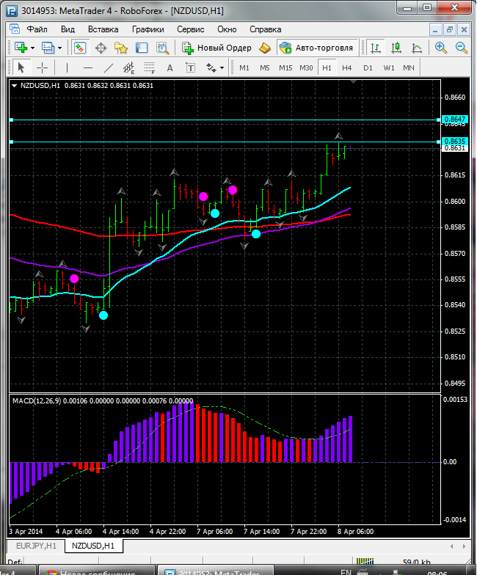Open the Справка menu
Screen dimensions: 477x575
coord(266,29)
